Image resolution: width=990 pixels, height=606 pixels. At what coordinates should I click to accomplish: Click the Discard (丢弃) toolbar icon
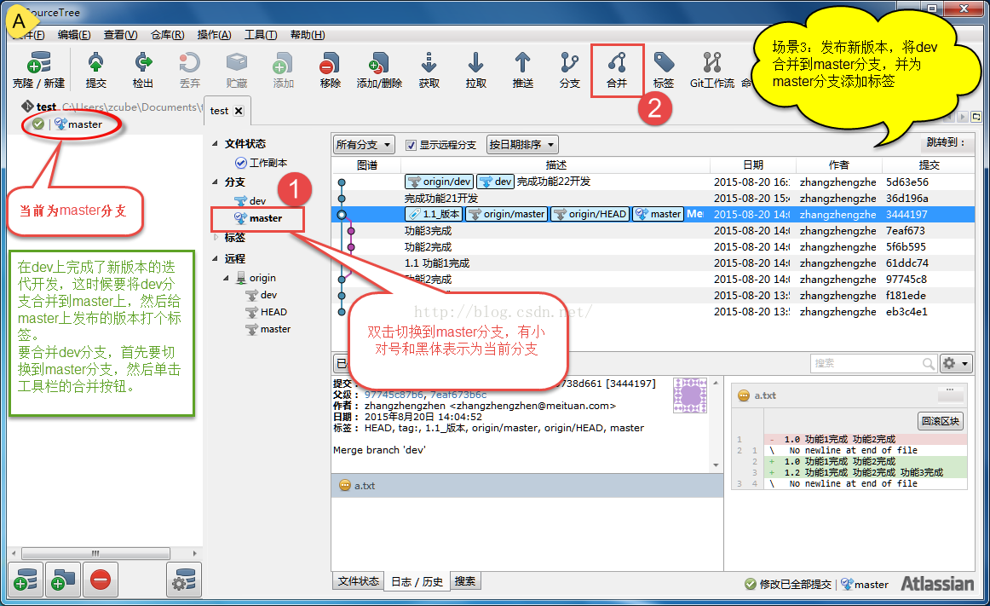(x=189, y=70)
